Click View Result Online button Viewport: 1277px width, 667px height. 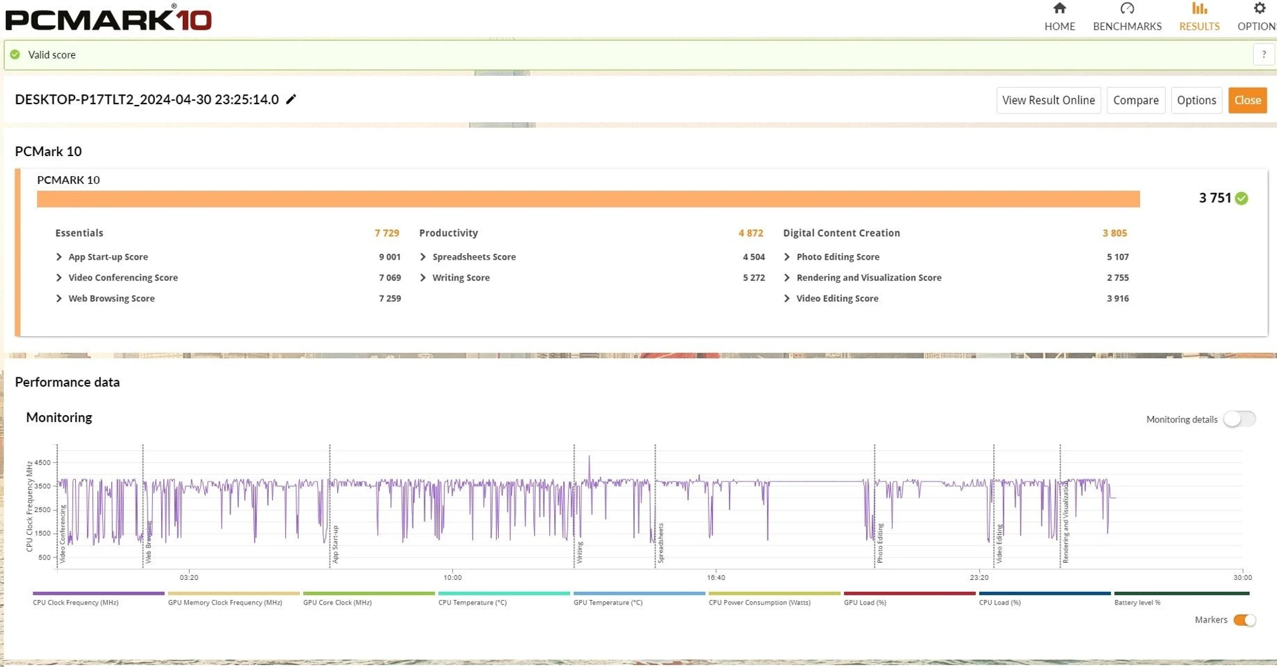1048,100
